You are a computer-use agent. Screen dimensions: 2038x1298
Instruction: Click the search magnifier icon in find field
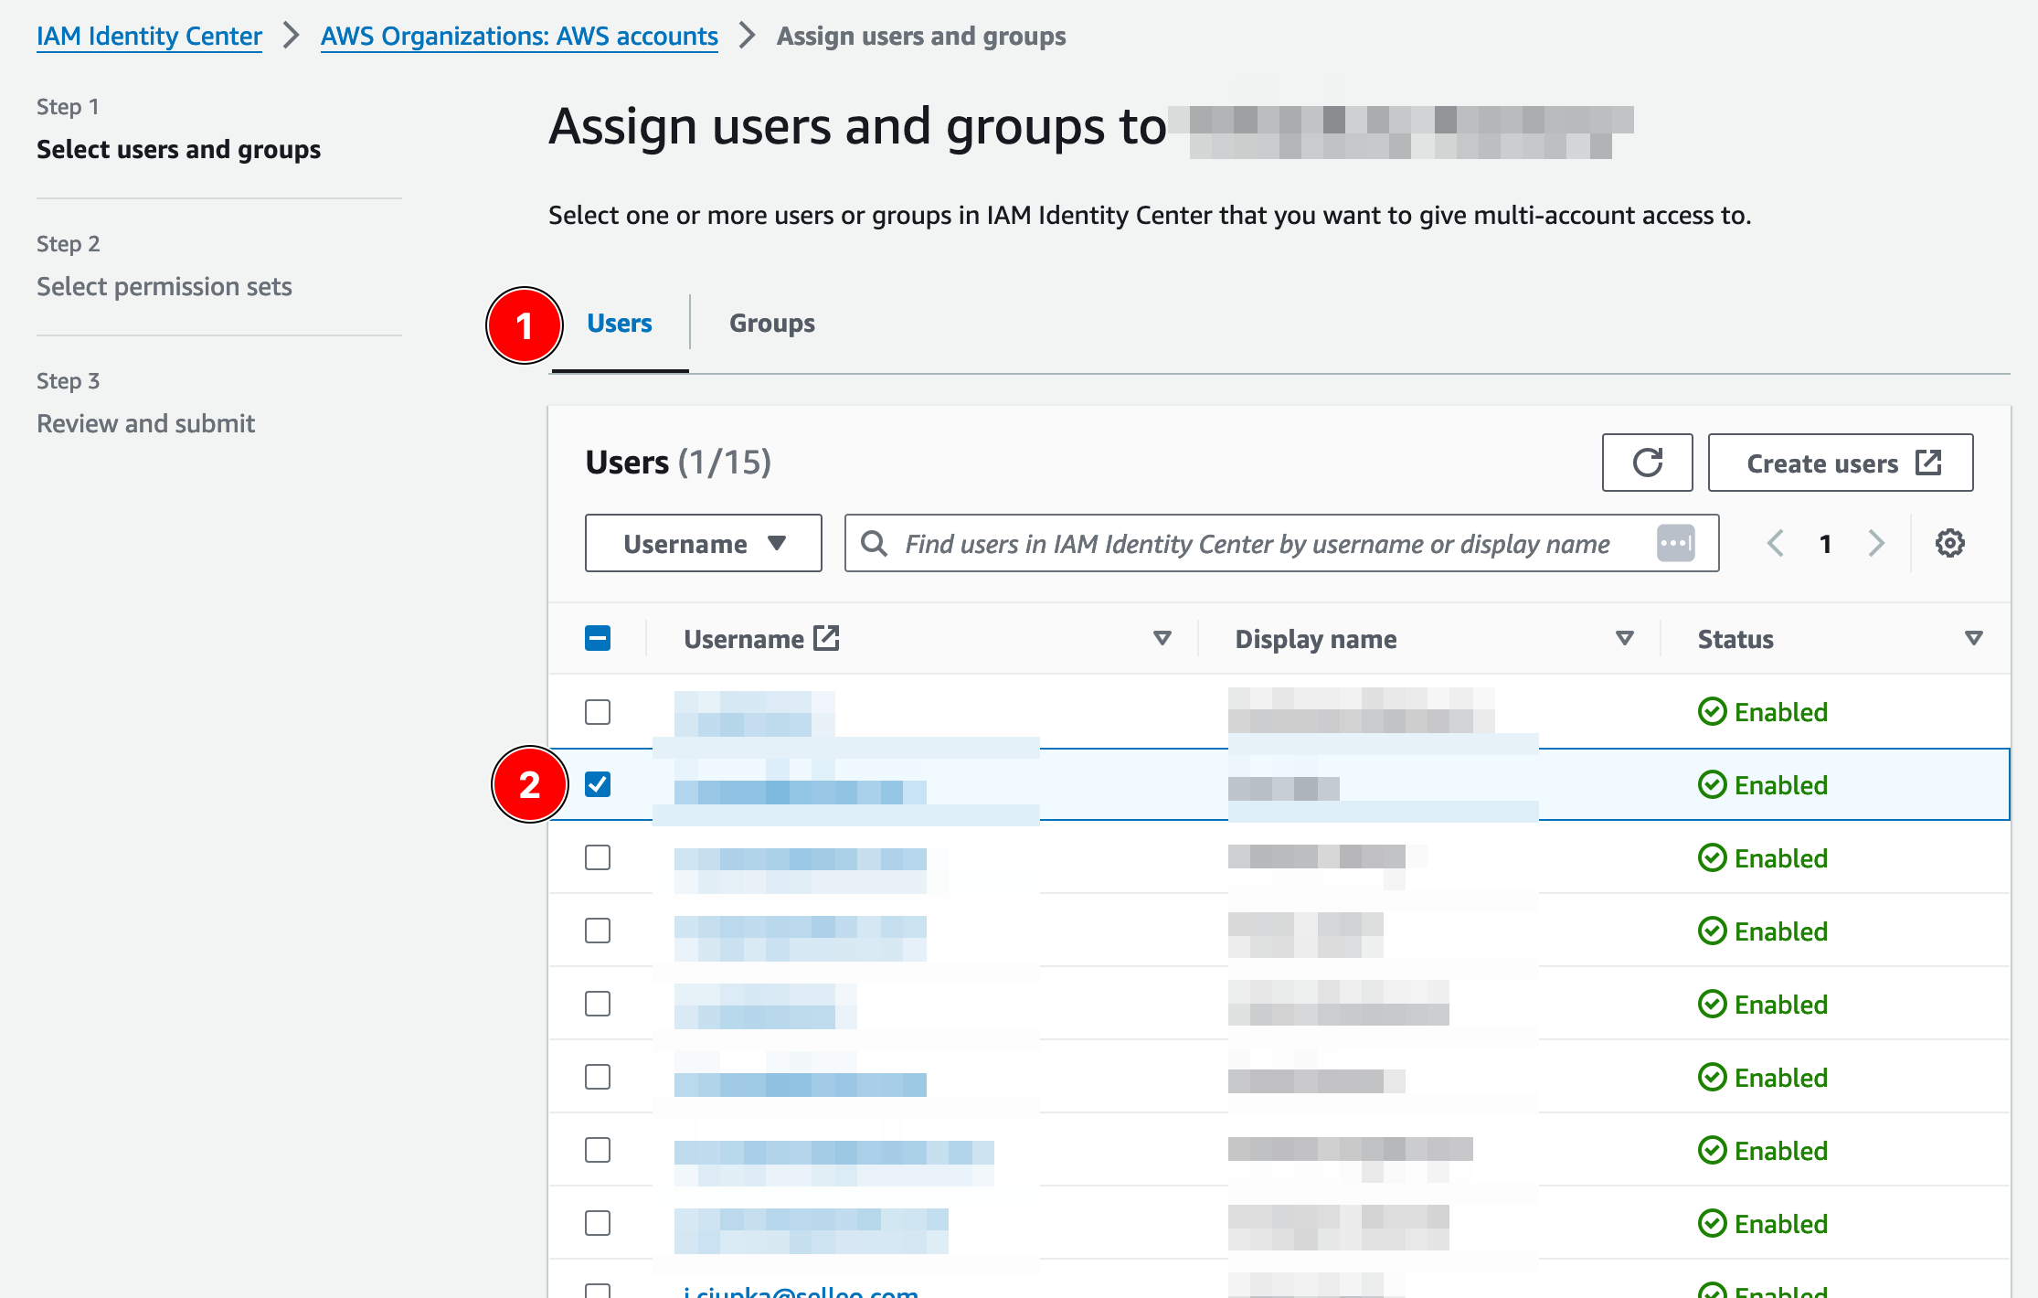point(874,543)
